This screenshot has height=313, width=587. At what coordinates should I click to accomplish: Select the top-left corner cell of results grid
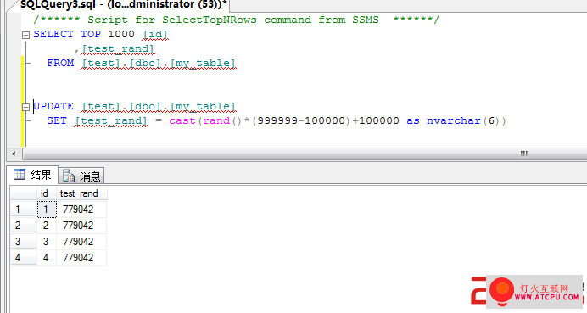click(24, 193)
